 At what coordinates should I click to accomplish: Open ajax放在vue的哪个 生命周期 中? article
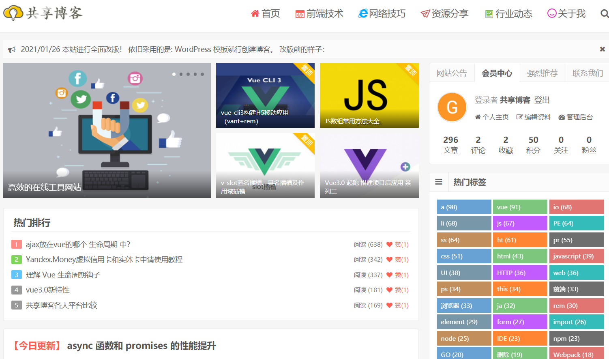tap(78, 244)
